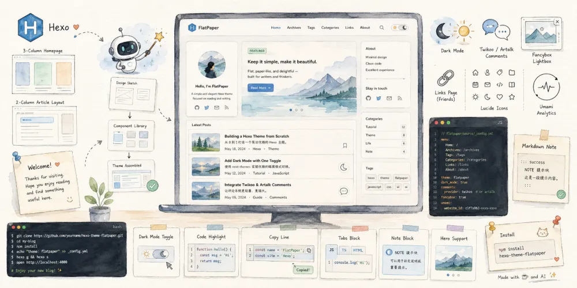Click the Umami Analytics pulse icon
This screenshot has width=577, height=288.
pos(546,87)
